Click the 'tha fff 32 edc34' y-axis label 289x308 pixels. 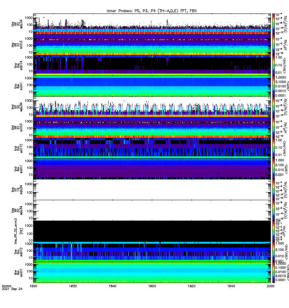[x=17, y=24]
